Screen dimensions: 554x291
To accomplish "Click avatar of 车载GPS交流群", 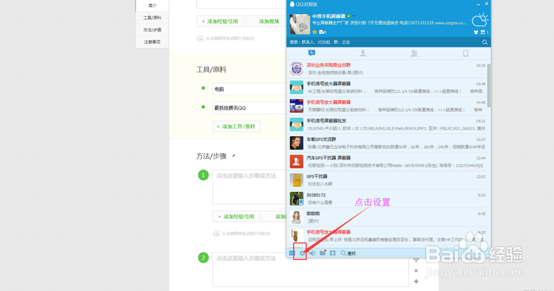I will click(296, 143).
